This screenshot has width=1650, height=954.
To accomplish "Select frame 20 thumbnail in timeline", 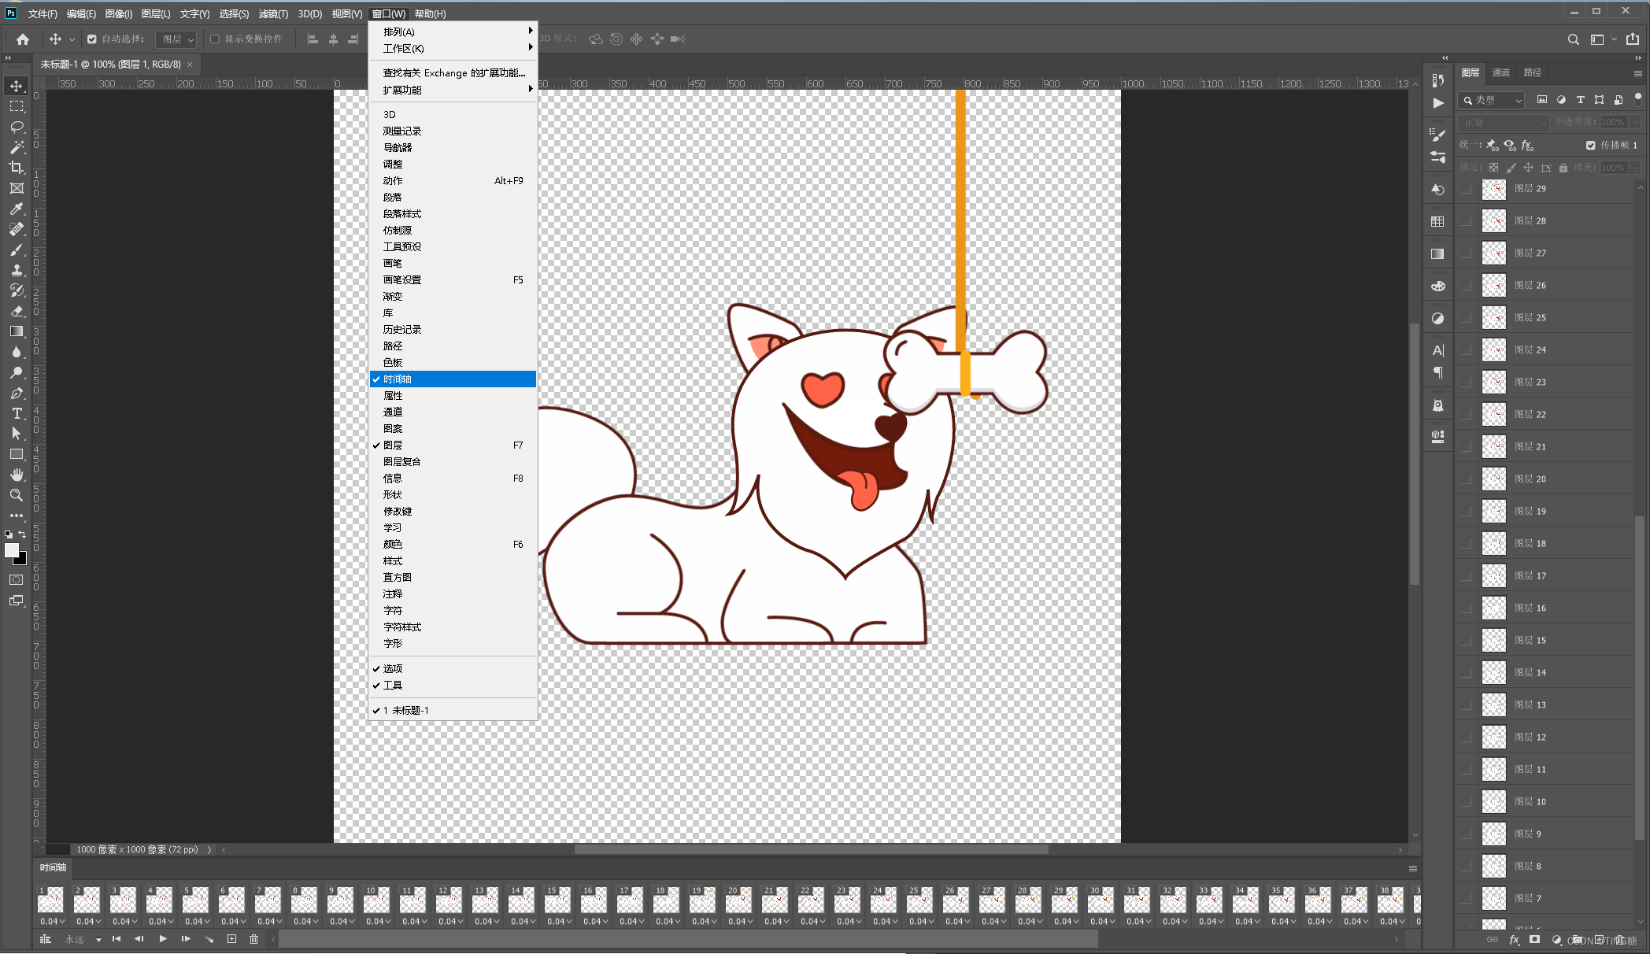I will (738, 900).
